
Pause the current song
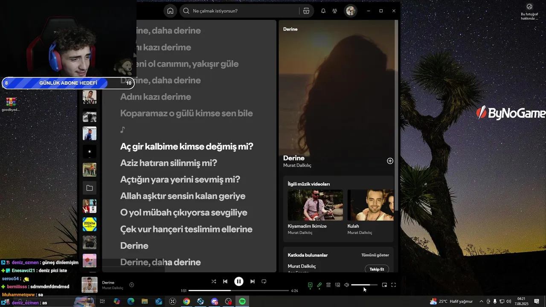point(239,281)
